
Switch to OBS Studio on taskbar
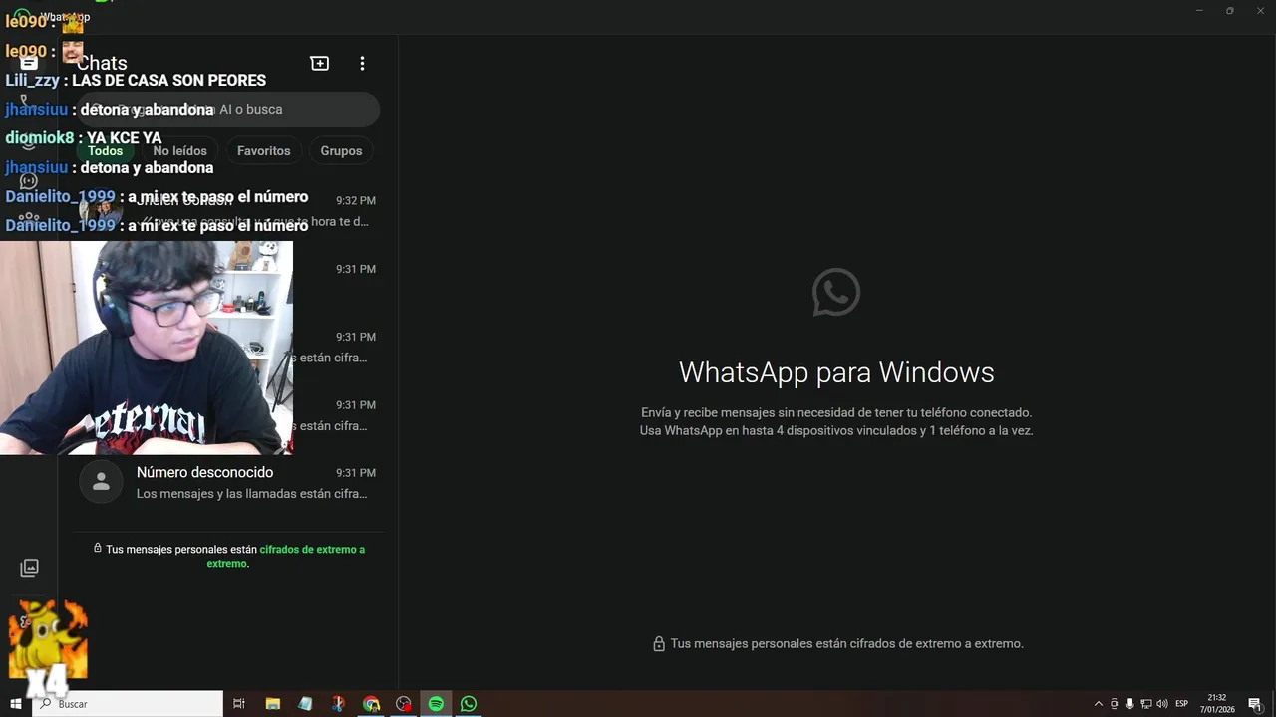click(404, 704)
